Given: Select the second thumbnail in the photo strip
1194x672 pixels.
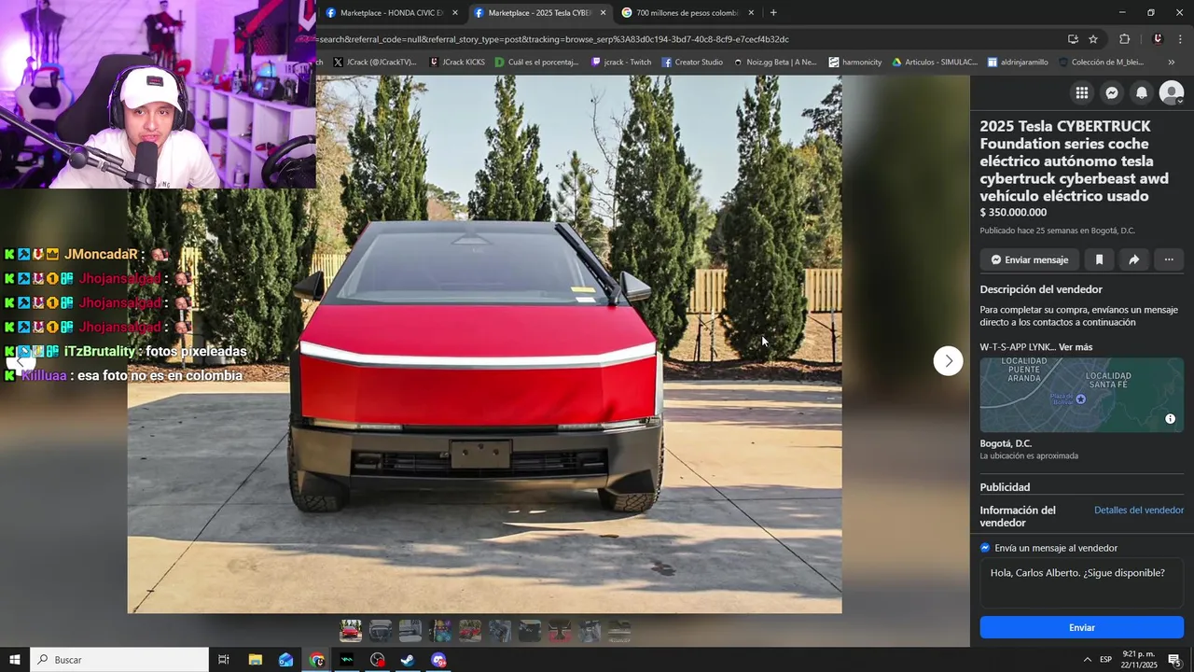Looking at the screenshot, I should click(381, 631).
